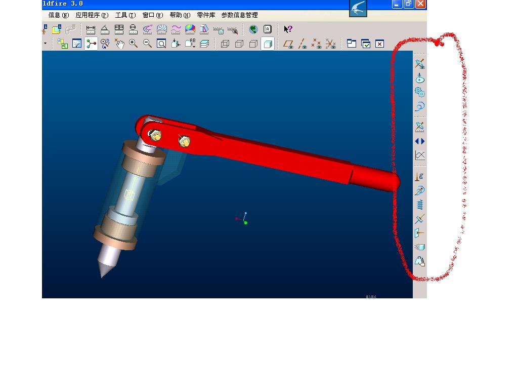Define a damper

420,219
